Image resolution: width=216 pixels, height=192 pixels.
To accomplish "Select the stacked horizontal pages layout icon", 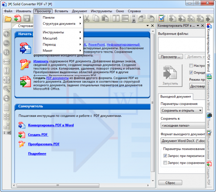I will point(125,18).
